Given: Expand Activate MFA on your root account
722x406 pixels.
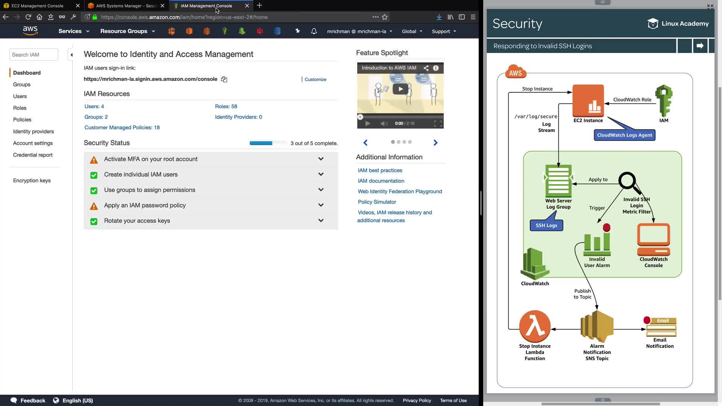Looking at the screenshot, I should [321, 159].
